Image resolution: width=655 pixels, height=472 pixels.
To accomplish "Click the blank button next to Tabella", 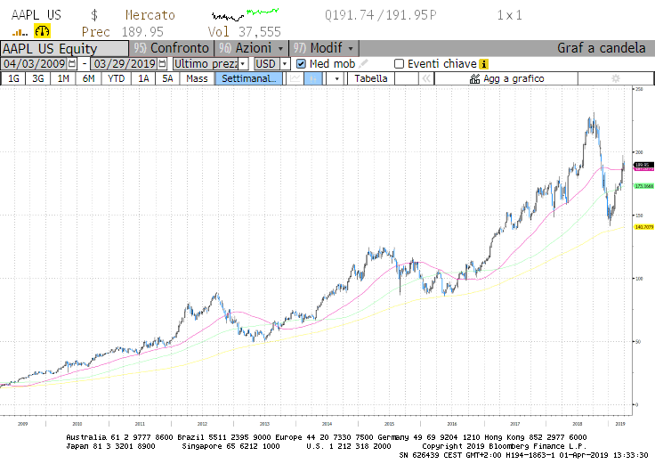I will coord(406,78).
